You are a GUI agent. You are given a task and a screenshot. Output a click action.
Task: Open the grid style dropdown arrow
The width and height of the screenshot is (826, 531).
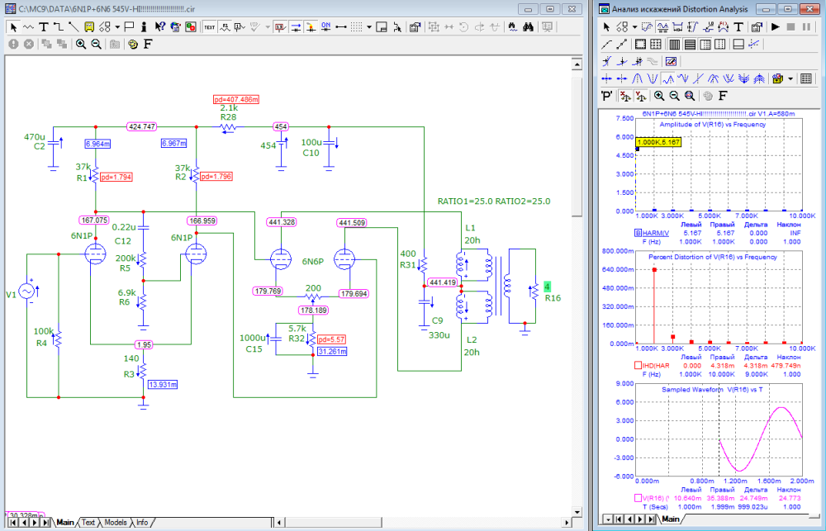point(369,26)
